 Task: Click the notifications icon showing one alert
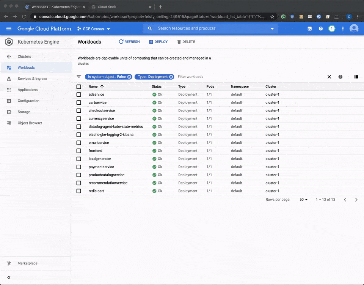[x=332, y=28]
